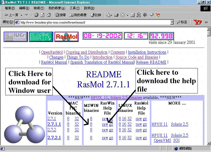Follow the OpenRasMol link

click(x=52, y=52)
